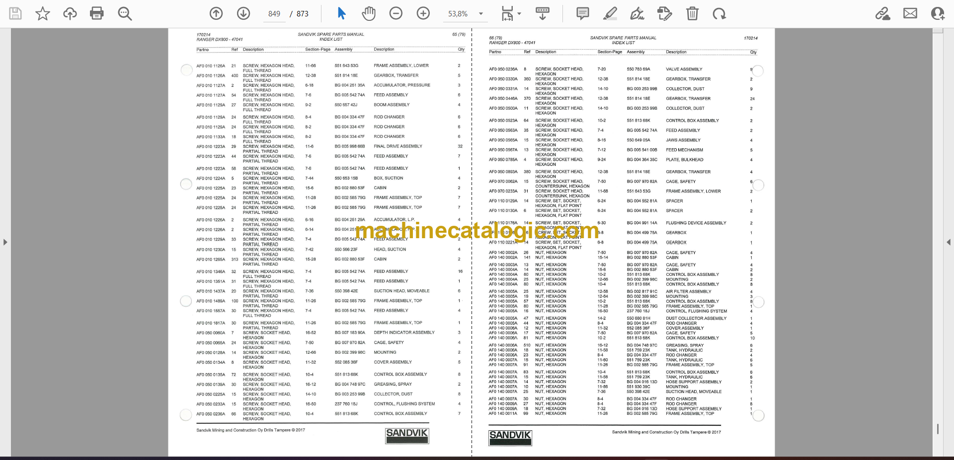The image size is (954, 460).
Task: Add a sticky note comment
Action: point(583,13)
